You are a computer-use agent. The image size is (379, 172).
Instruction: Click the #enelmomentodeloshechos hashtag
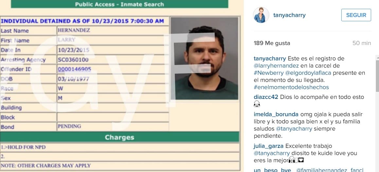291,87
